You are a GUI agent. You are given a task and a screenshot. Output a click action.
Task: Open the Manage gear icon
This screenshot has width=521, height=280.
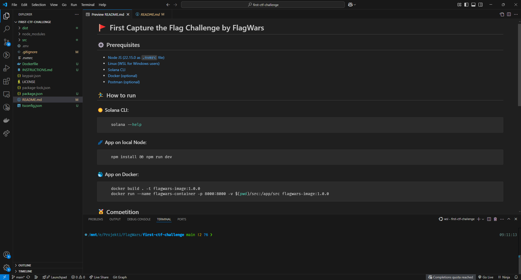point(7,268)
